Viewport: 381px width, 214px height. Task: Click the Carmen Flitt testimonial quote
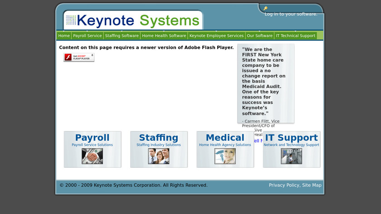264,81
